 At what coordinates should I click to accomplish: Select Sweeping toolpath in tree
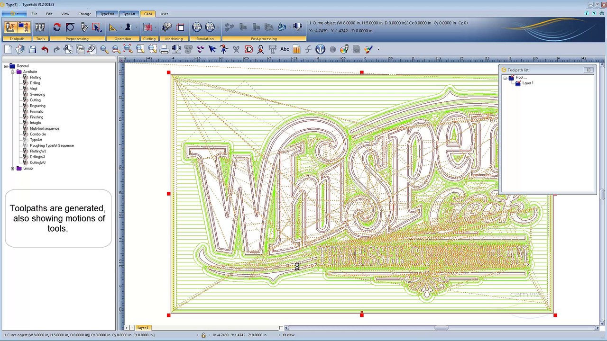[x=37, y=95]
